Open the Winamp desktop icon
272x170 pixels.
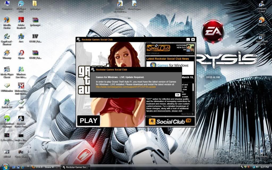click(7, 54)
